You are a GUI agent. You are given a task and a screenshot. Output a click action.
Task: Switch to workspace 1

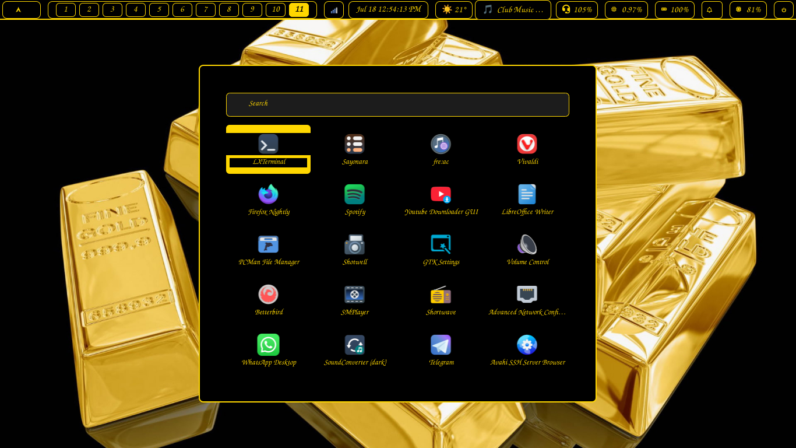[66, 10]
